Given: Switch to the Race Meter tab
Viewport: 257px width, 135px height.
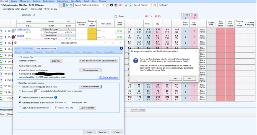Looking at the screenshot, I should click(28, 48).
